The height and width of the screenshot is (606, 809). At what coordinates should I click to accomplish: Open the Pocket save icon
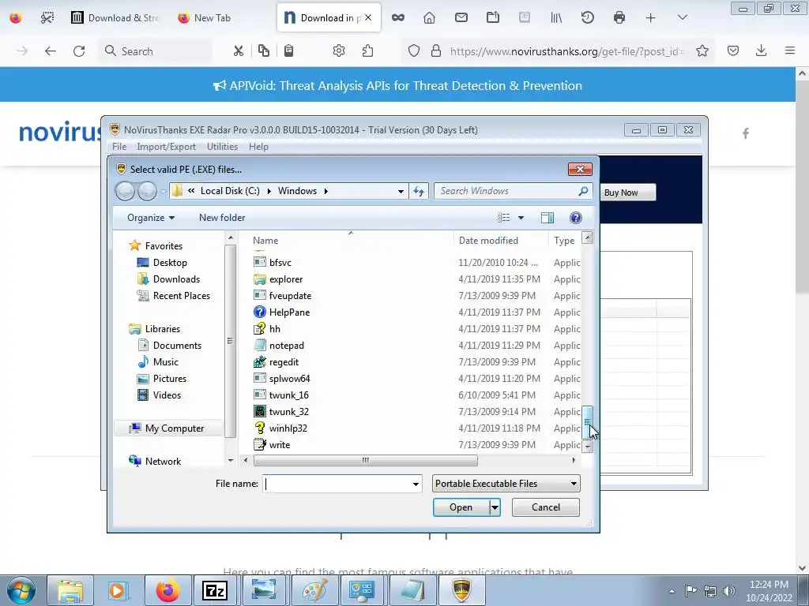click(733, 51)
